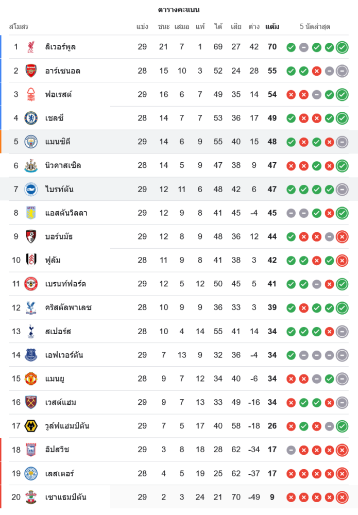Open the แอสตันวิลลา team link
The height and width of the screenshot is (515, 358).
pyautogui.click(x=66, y=213)
